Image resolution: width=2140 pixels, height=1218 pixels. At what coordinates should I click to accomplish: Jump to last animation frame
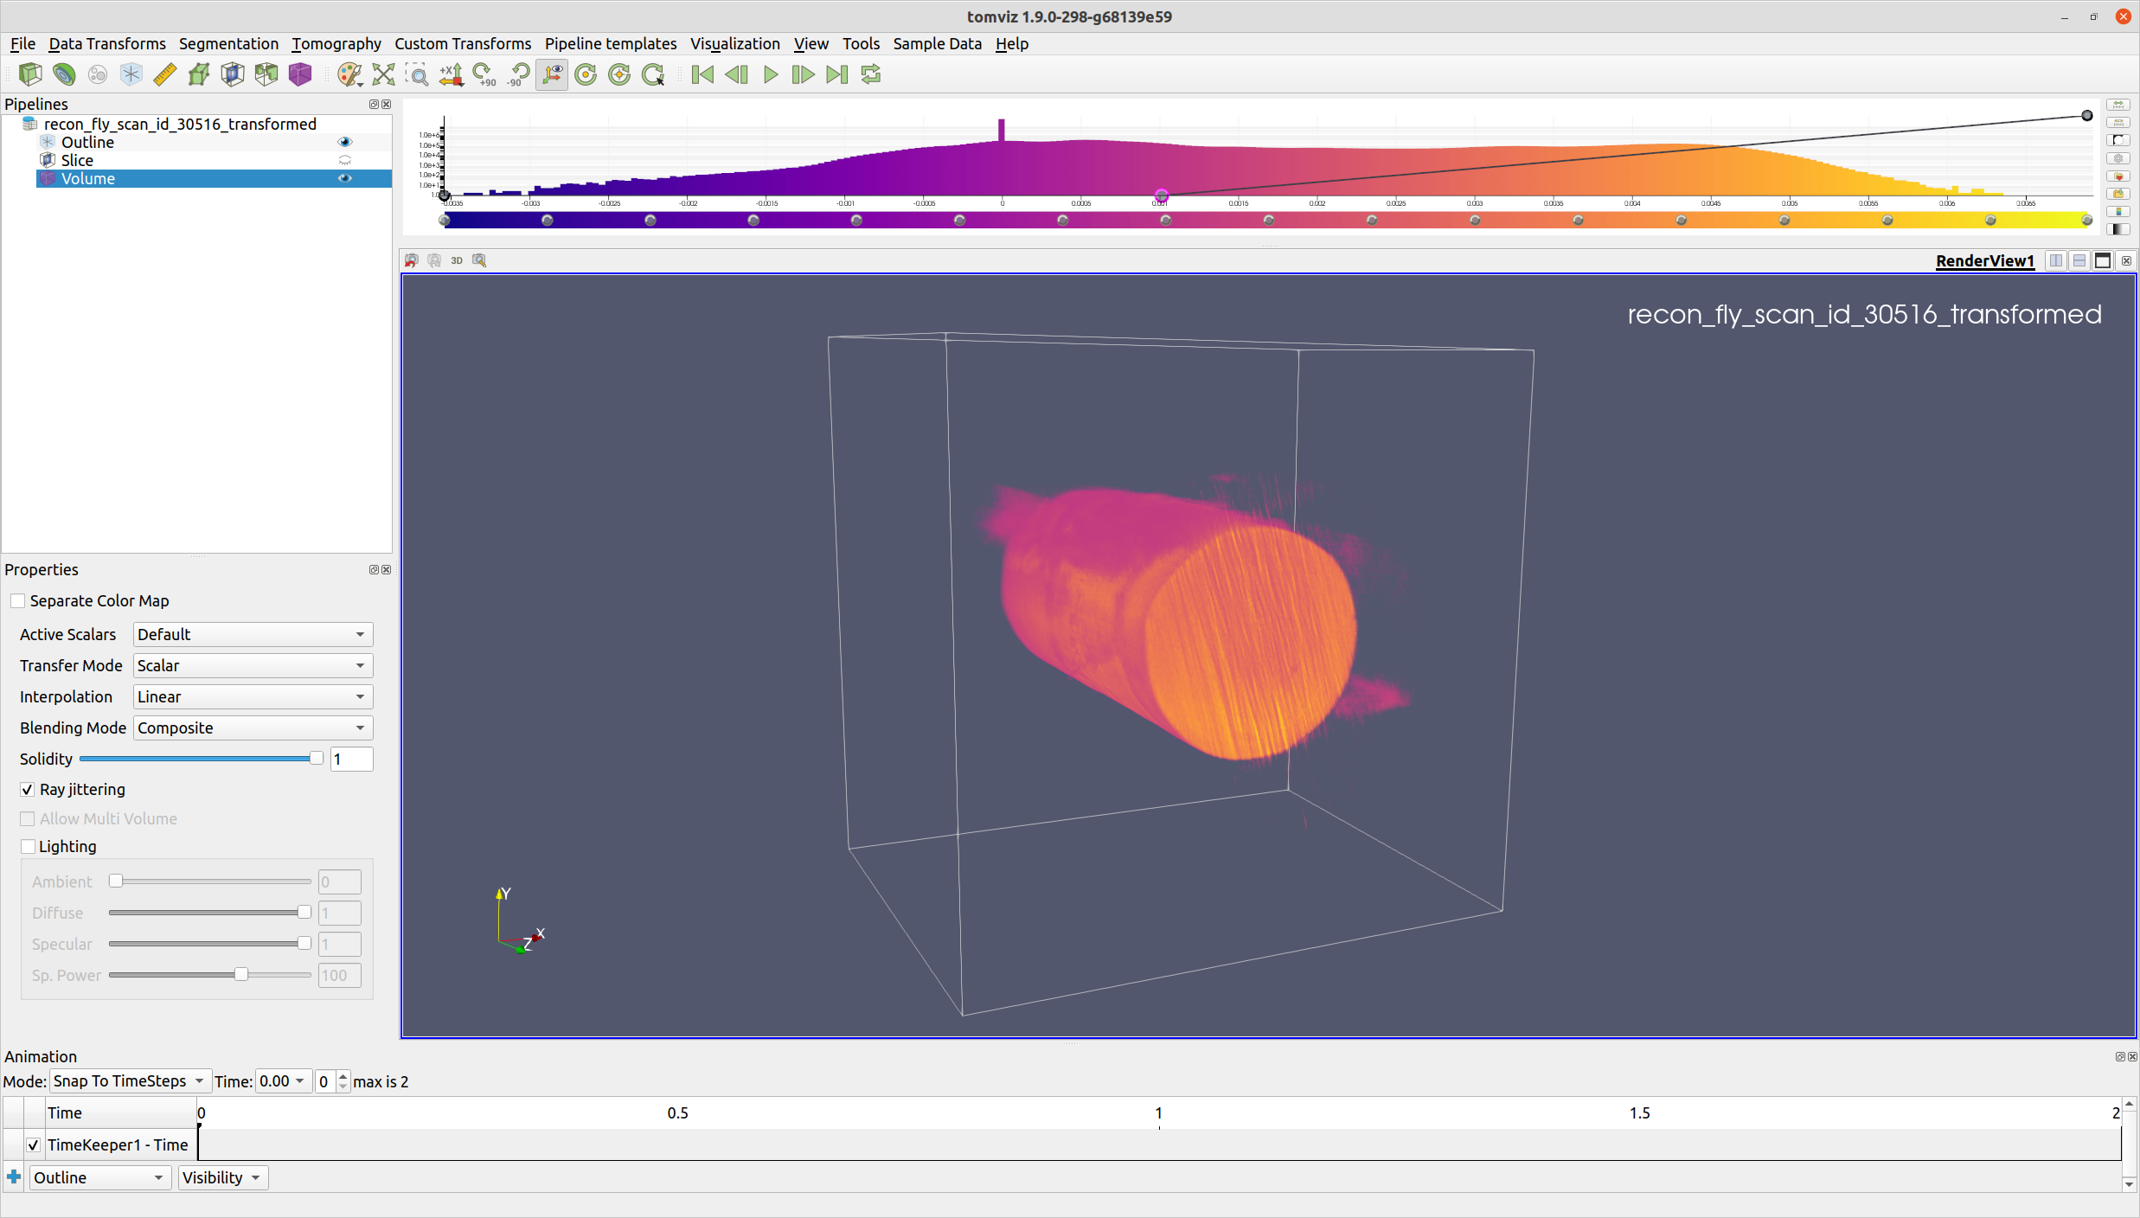click(836, 74)
